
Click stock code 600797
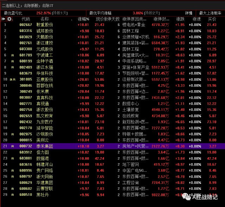[x=26, y=176]
